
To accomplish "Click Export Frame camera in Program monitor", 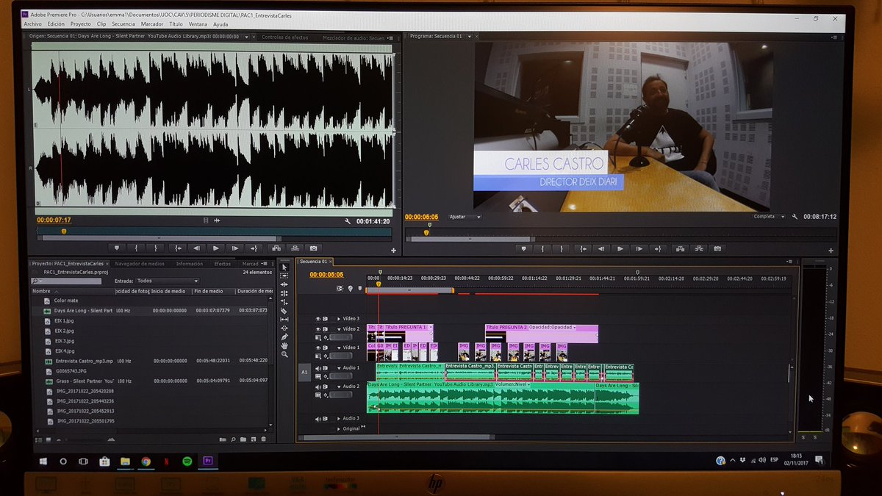I will click(717, 248).
